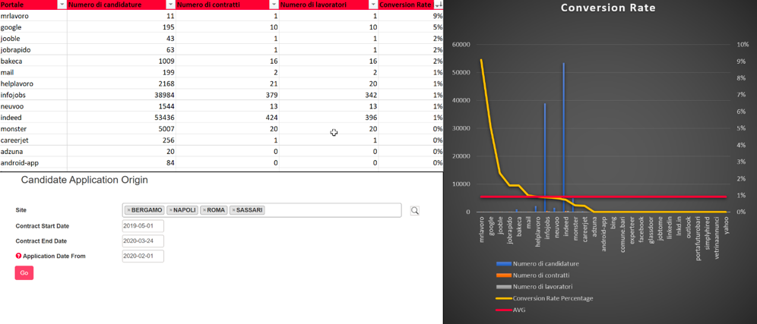This screenshot has width=757, height=324.
Task: Click the 396 lavoratori cell
Action: (329, 118)
